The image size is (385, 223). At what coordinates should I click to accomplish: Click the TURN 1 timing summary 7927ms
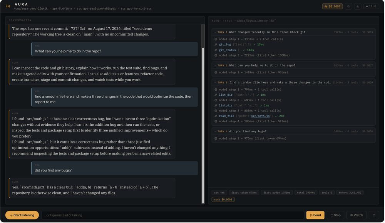coord(339,32)
